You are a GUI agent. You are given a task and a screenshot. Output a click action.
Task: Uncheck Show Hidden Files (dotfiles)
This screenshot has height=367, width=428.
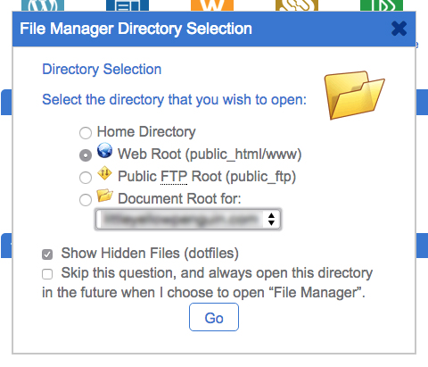pyautogui.click(x=47, y=254)
